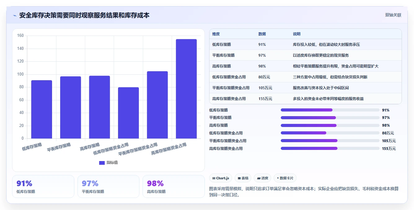Click the 平衡库存策略资金占用 chart bar
Screen dimensions: 414x210
pos(157,105)
